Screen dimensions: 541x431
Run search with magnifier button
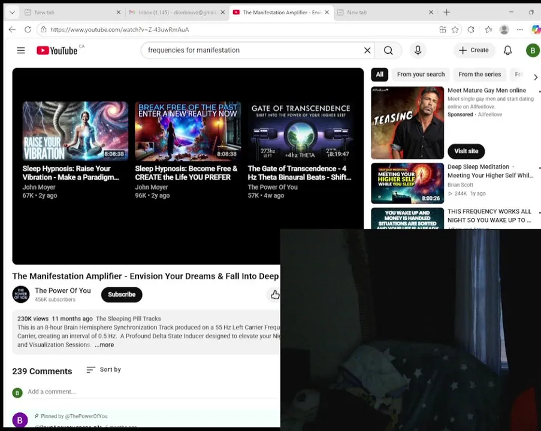coord(388,50)
